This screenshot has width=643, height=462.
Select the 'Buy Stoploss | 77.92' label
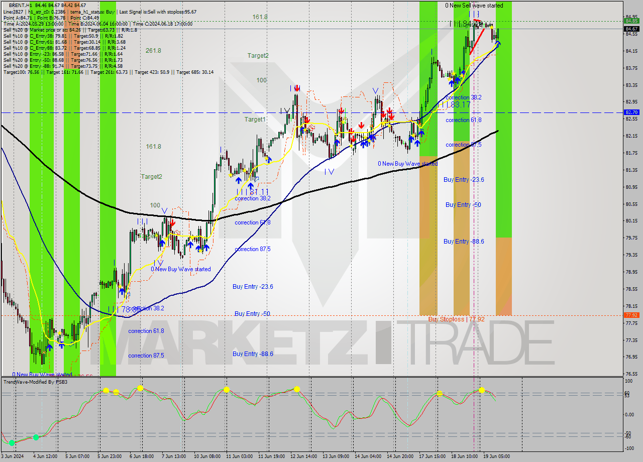pos(456,319)
